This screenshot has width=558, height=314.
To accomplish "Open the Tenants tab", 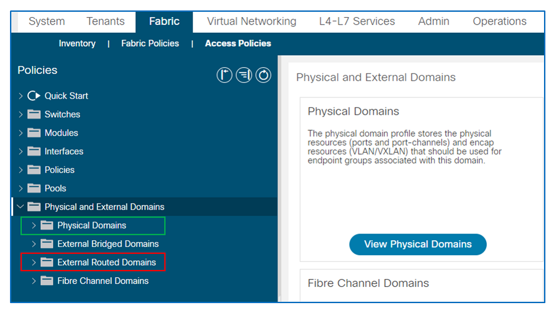I will coord(105,21).
